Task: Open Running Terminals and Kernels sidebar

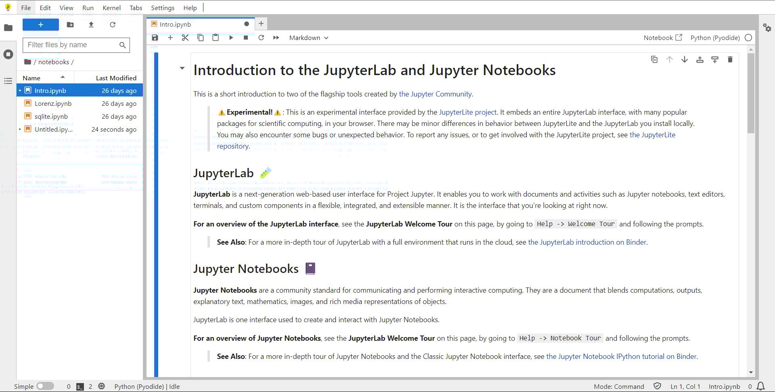Action: pyautogui.click(x=8, y=54)
